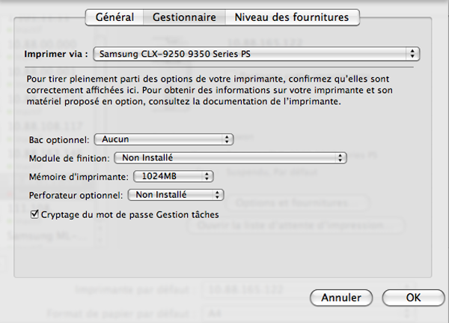Open the Mémoire d'imprimante 1024MB dropdown
449x323 pixels.
coord(174,176)
